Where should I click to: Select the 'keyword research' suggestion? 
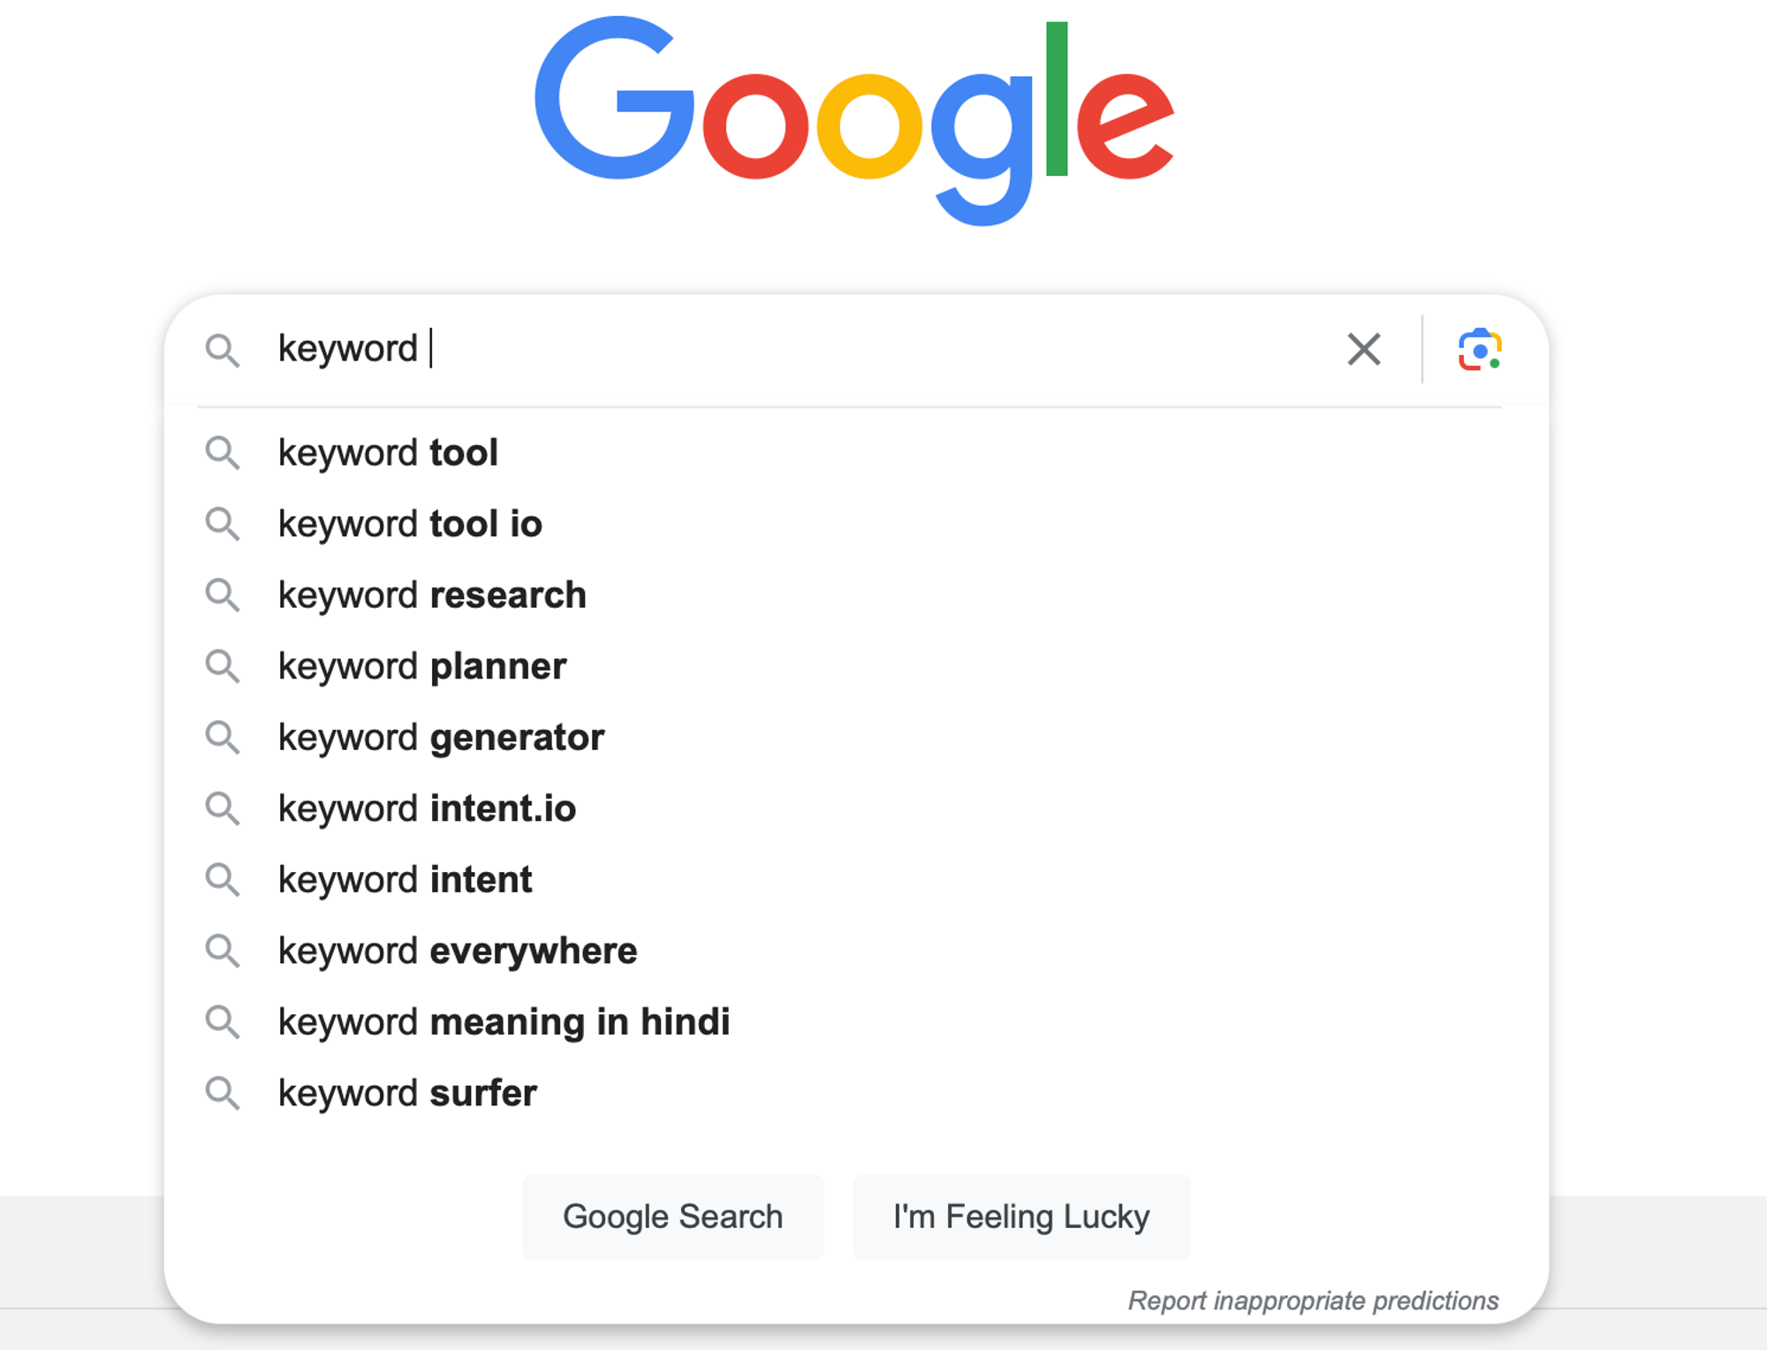(431, 595)
